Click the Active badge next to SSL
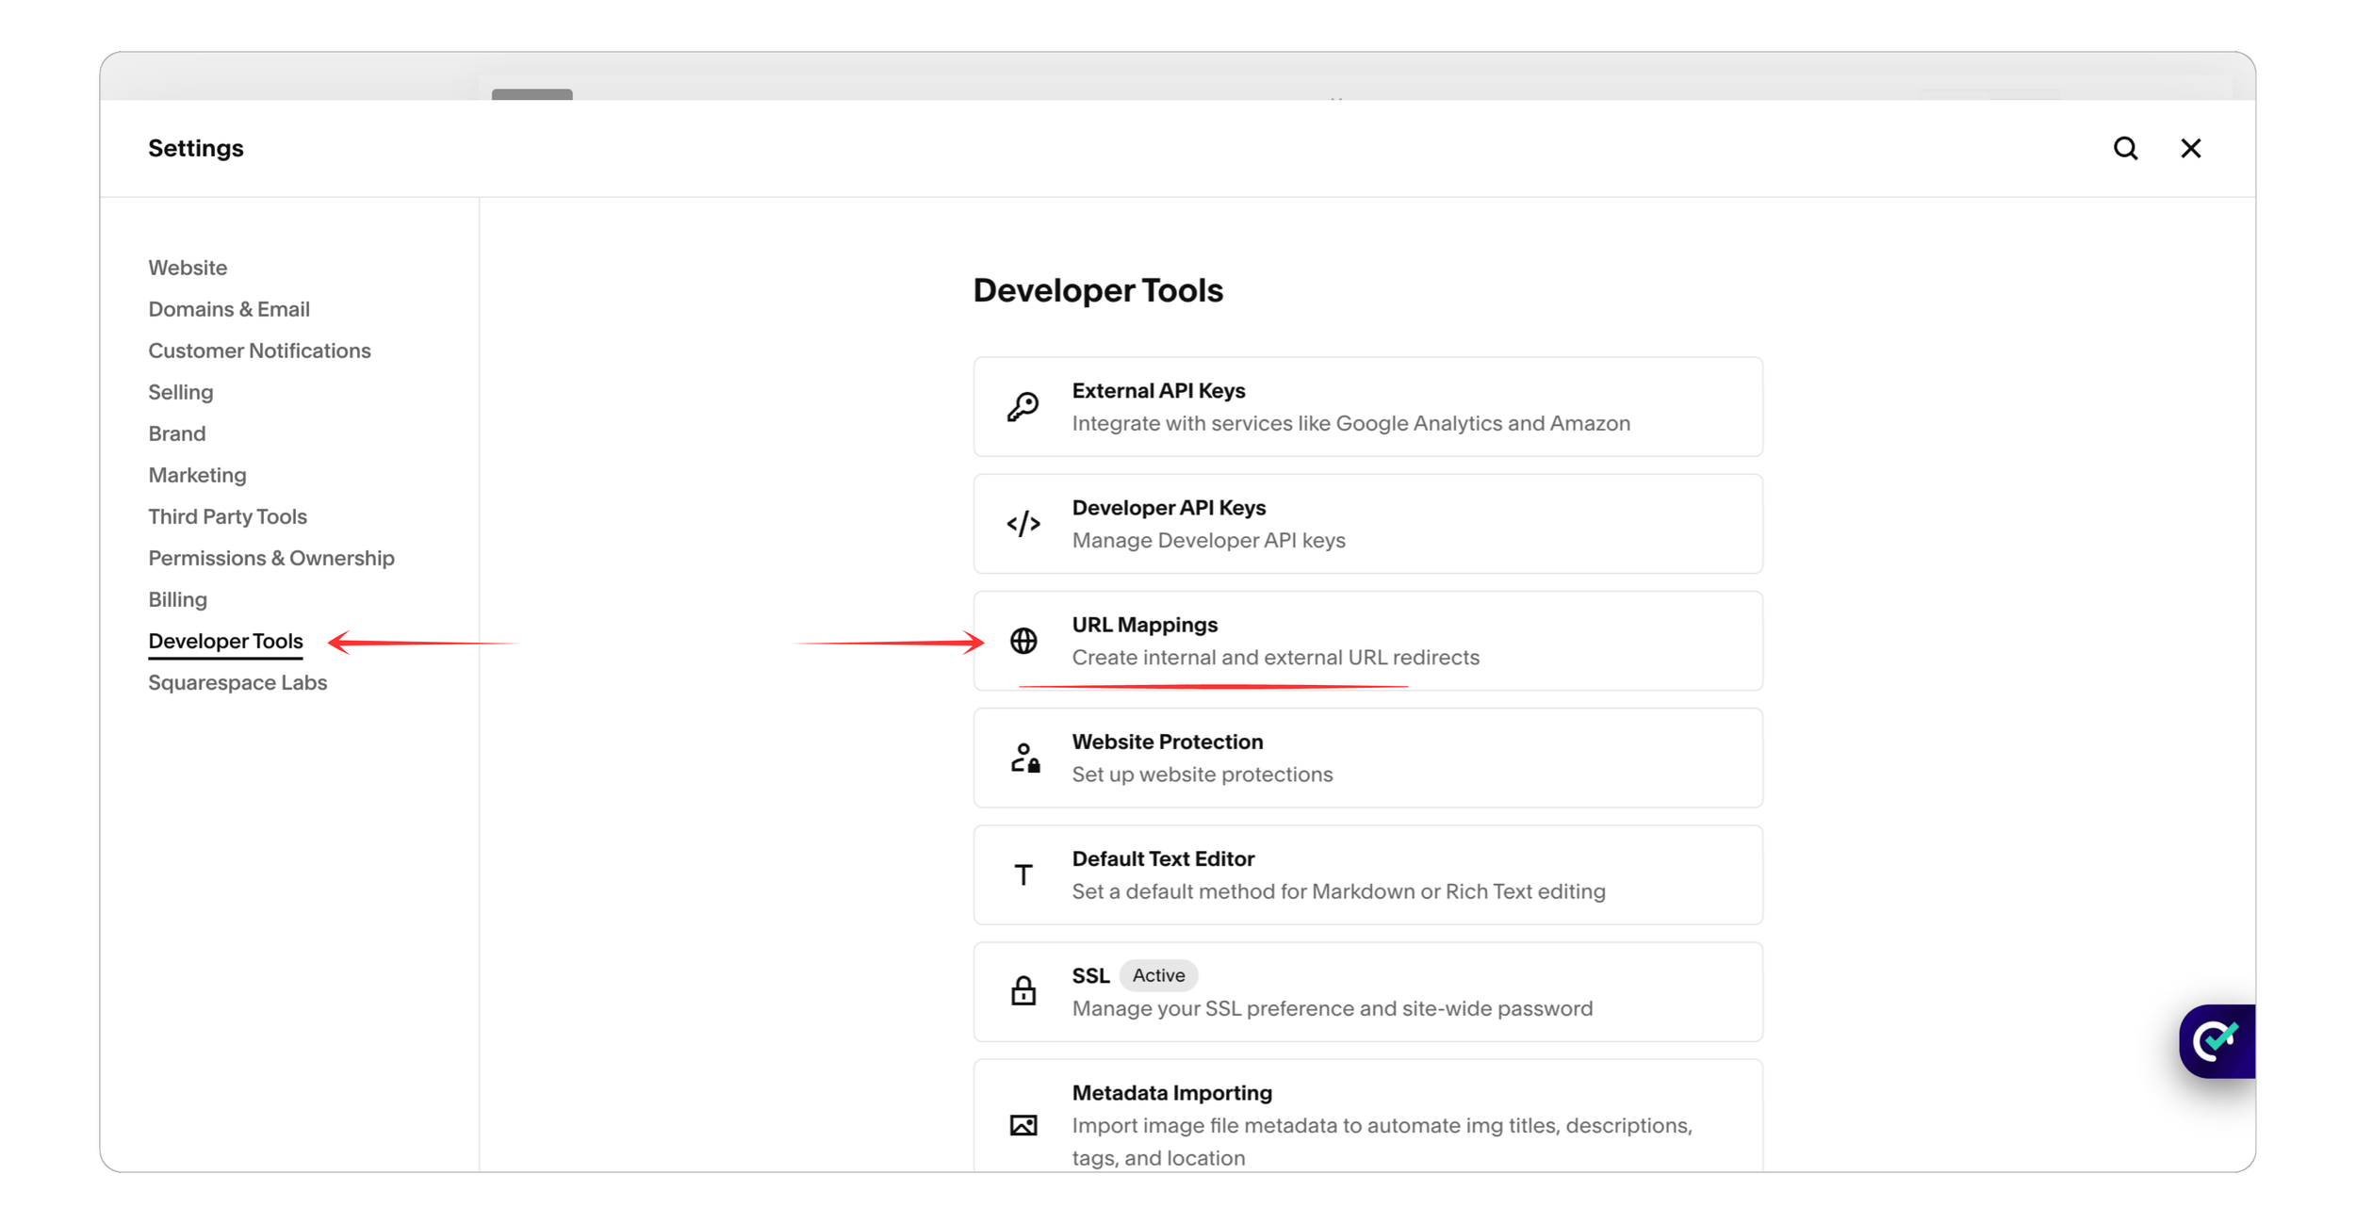This screenshot has width=2356, height=1224. point(1158,975)
